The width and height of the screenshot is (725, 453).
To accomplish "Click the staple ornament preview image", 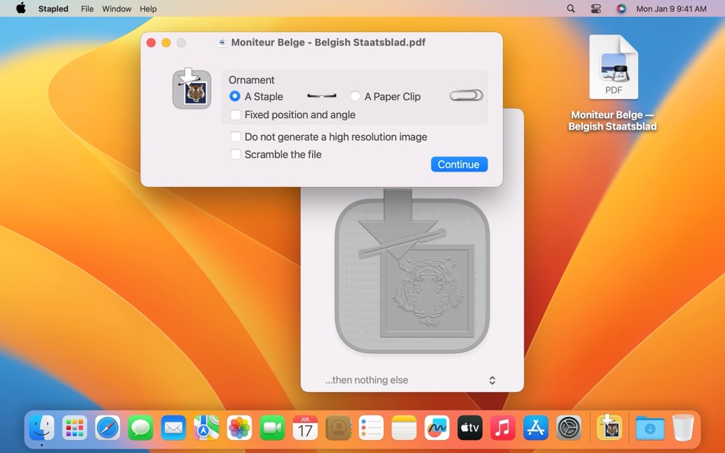I will click(x=322, y=95).
